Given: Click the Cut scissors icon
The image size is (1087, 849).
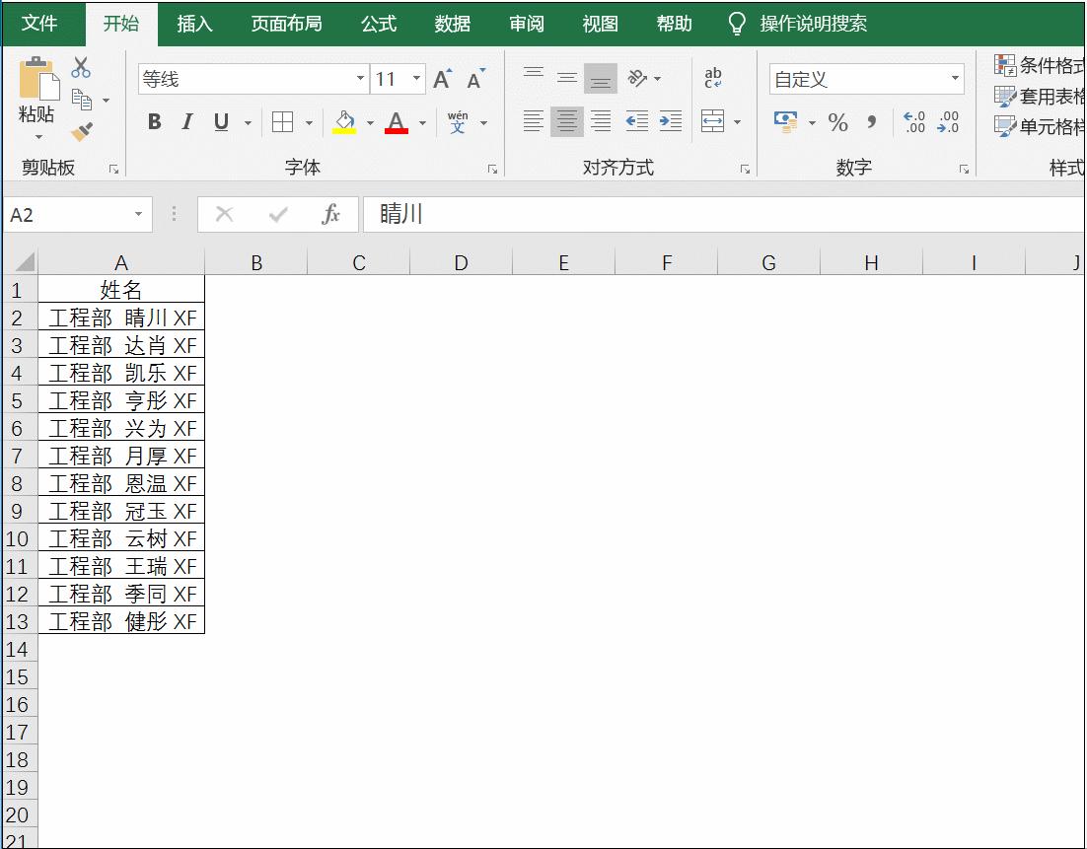Looking at the screenshot, I should pos(81,66).
